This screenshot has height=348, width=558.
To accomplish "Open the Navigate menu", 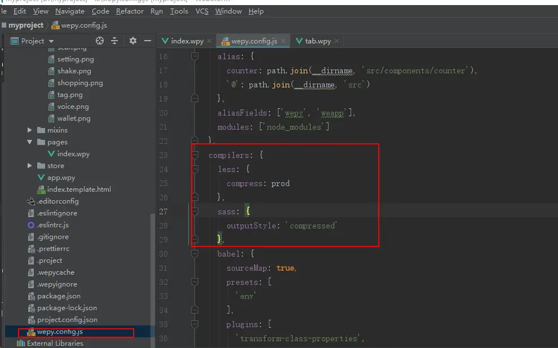I will (x=70, y=11).
